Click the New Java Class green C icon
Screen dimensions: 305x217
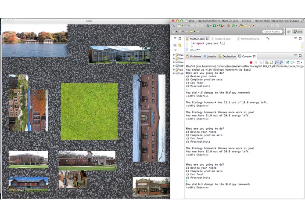point(233,25)
